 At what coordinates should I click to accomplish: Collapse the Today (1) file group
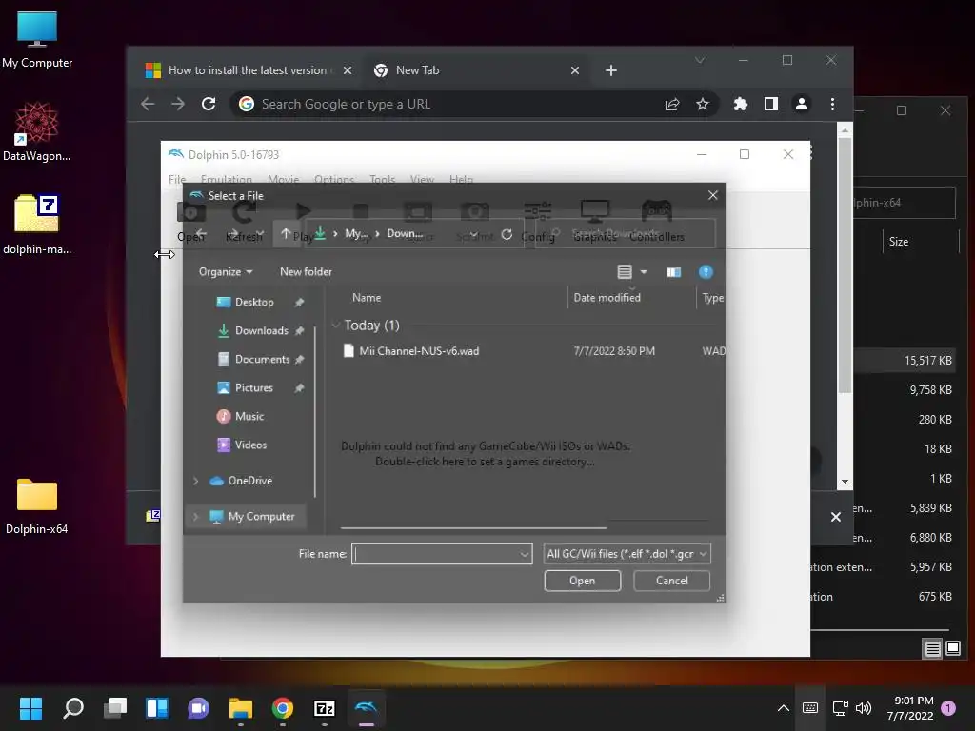tap(336, 326)
